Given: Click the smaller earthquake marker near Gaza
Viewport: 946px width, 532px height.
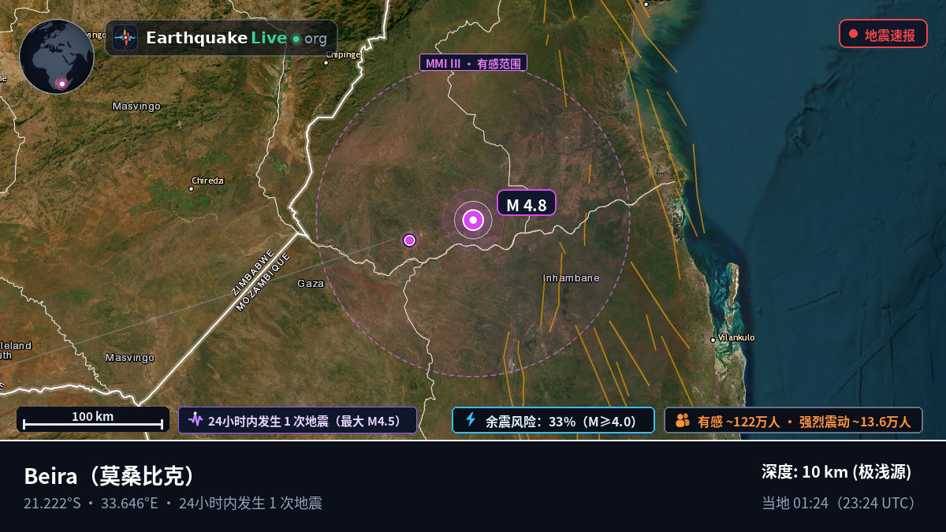Looking at the screenshot, I should (x=409, y=240).
